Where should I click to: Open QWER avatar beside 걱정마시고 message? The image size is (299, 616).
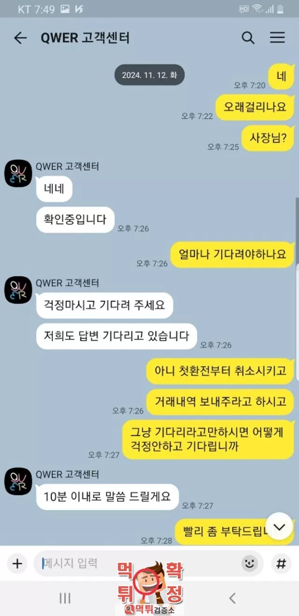click(18, 290)
